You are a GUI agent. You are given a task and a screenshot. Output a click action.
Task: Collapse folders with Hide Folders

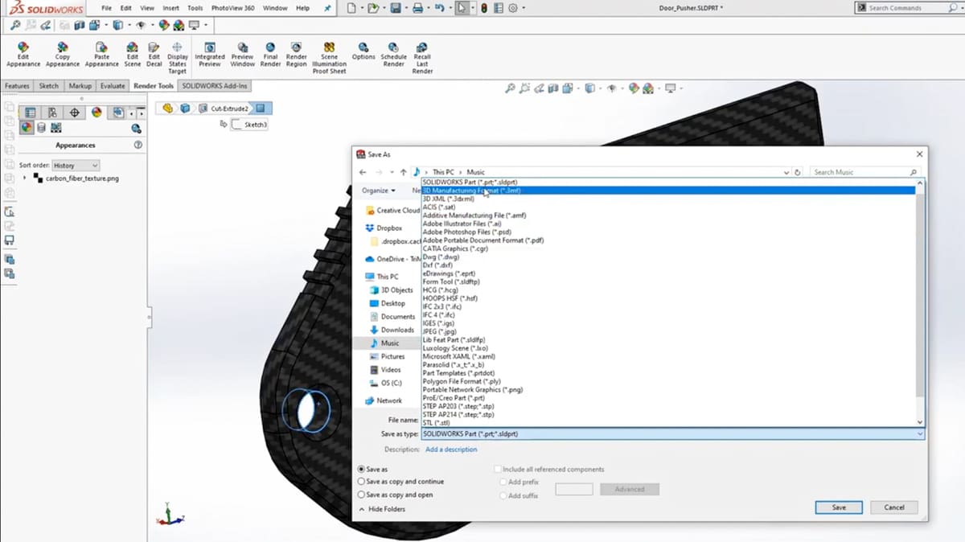tap(381, 509)
